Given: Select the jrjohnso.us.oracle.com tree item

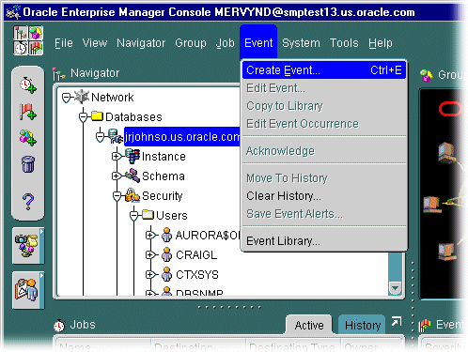Looking at the screenshot, I should [182, 137].
